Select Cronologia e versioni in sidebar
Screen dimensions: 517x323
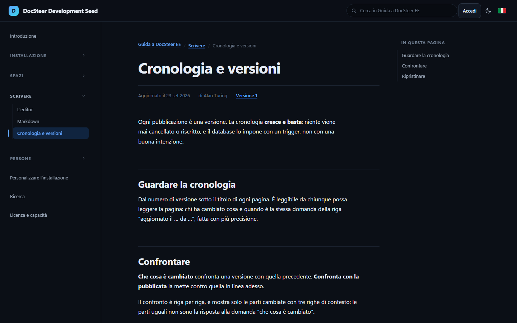(51, 133)
